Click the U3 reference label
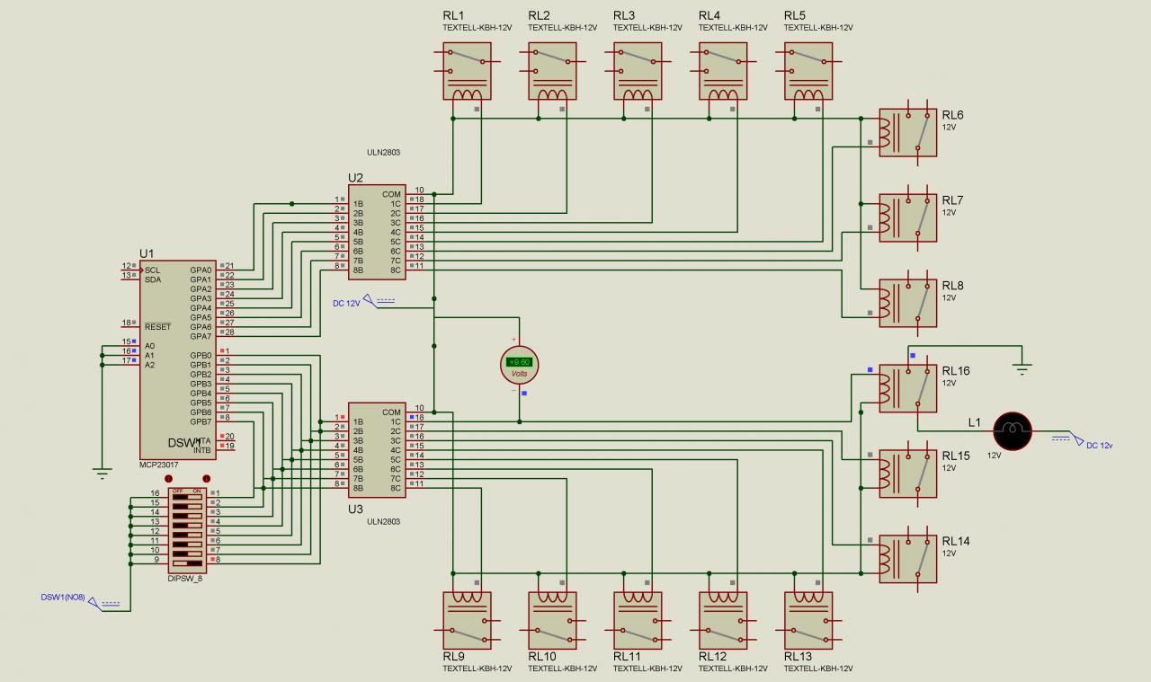 tap(356, 509)
